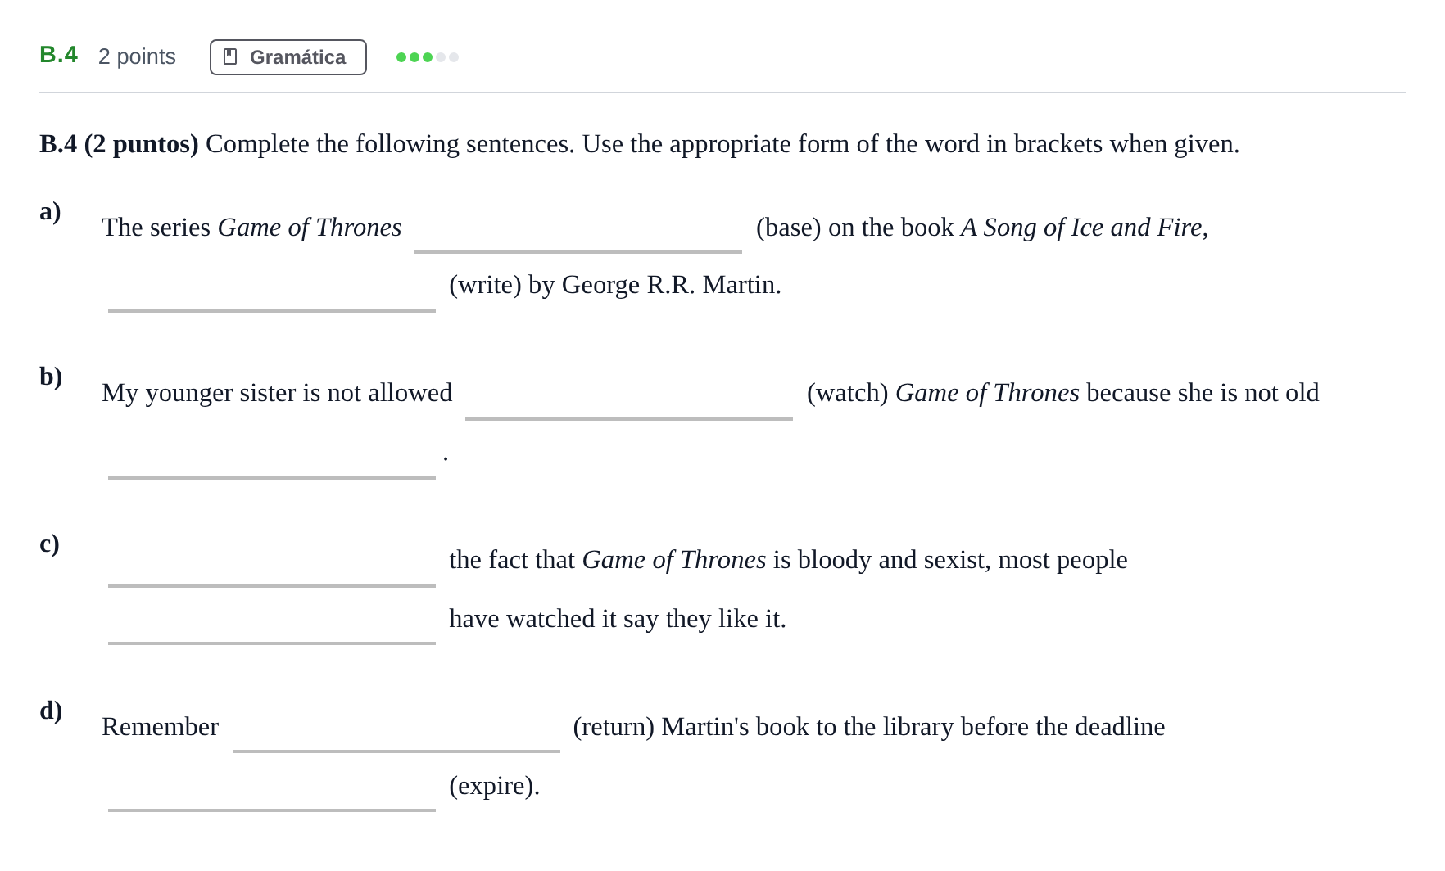Select the blank after 'not old'

click(x=272, y=454)
